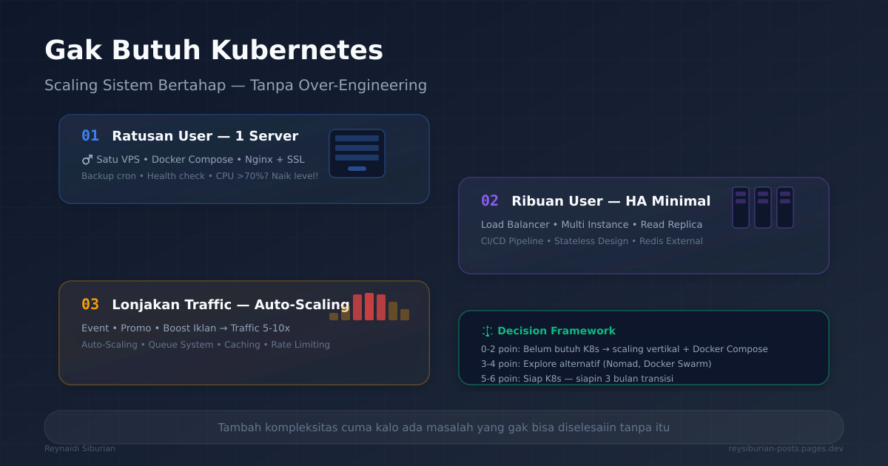Screen dimensions: 888x466
Task: Click the three-server rack icon in card 02
Action: pos(763,207)
